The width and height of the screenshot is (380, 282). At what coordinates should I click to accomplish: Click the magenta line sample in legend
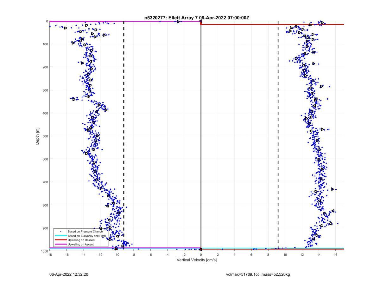click(60, 244)
